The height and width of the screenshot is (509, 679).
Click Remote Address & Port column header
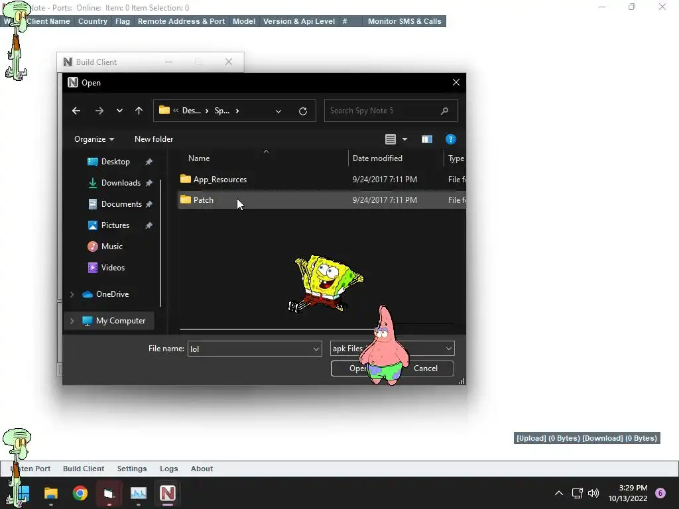point(181,21)
